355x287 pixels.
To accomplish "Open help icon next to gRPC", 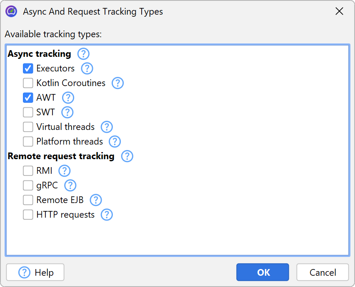I will point(70,185).
